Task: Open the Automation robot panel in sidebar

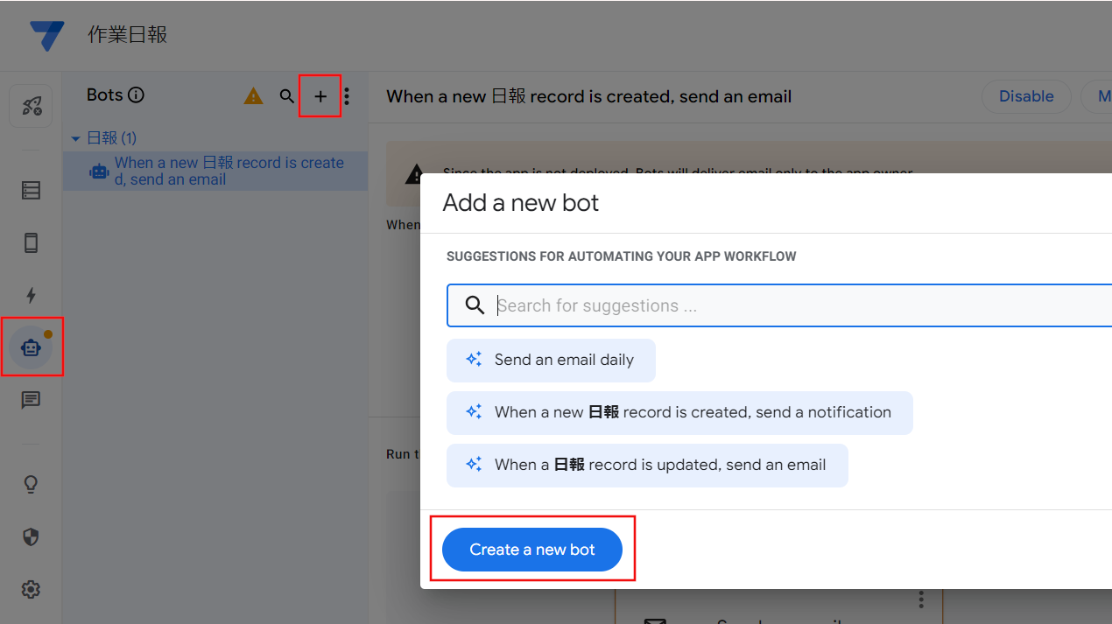Action: (31, 347)
